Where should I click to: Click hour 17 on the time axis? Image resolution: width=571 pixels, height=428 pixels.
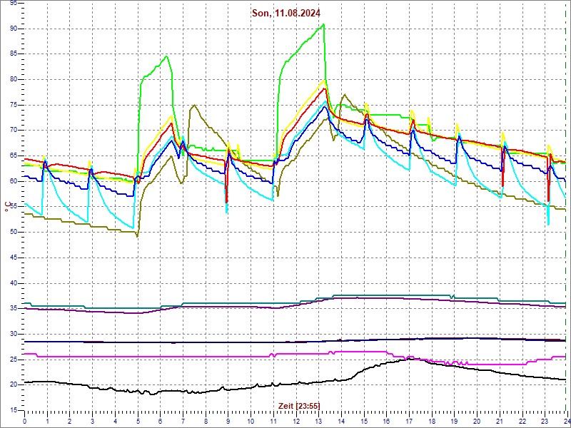pyautogui.click(x=409, y=420)
